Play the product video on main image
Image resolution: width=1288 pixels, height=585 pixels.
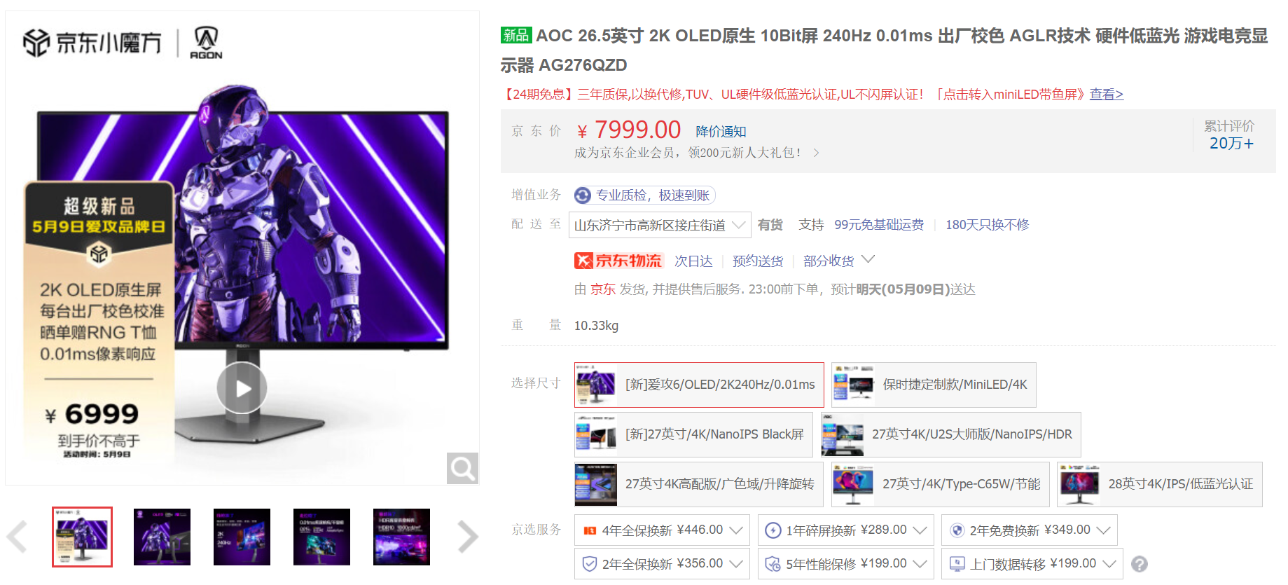(242, 387)
